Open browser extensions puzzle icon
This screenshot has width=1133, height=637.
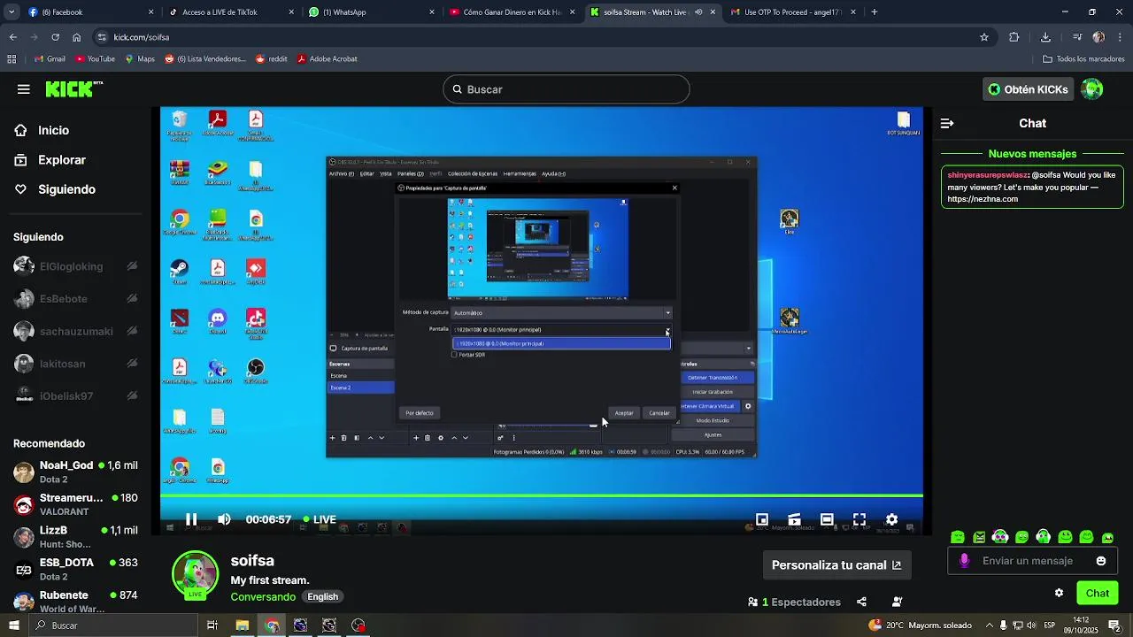(x=1014, y=37)
